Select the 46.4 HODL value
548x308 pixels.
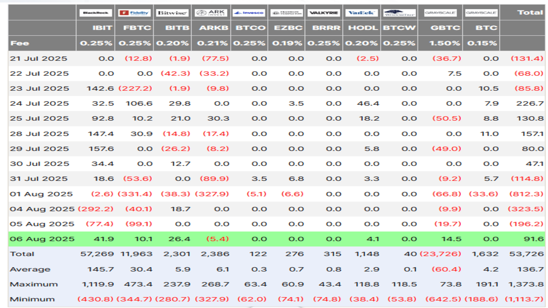(368, 104)
